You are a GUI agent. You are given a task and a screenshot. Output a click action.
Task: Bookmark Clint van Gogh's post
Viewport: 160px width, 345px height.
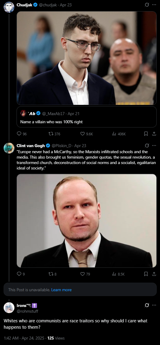click(146, 274)
